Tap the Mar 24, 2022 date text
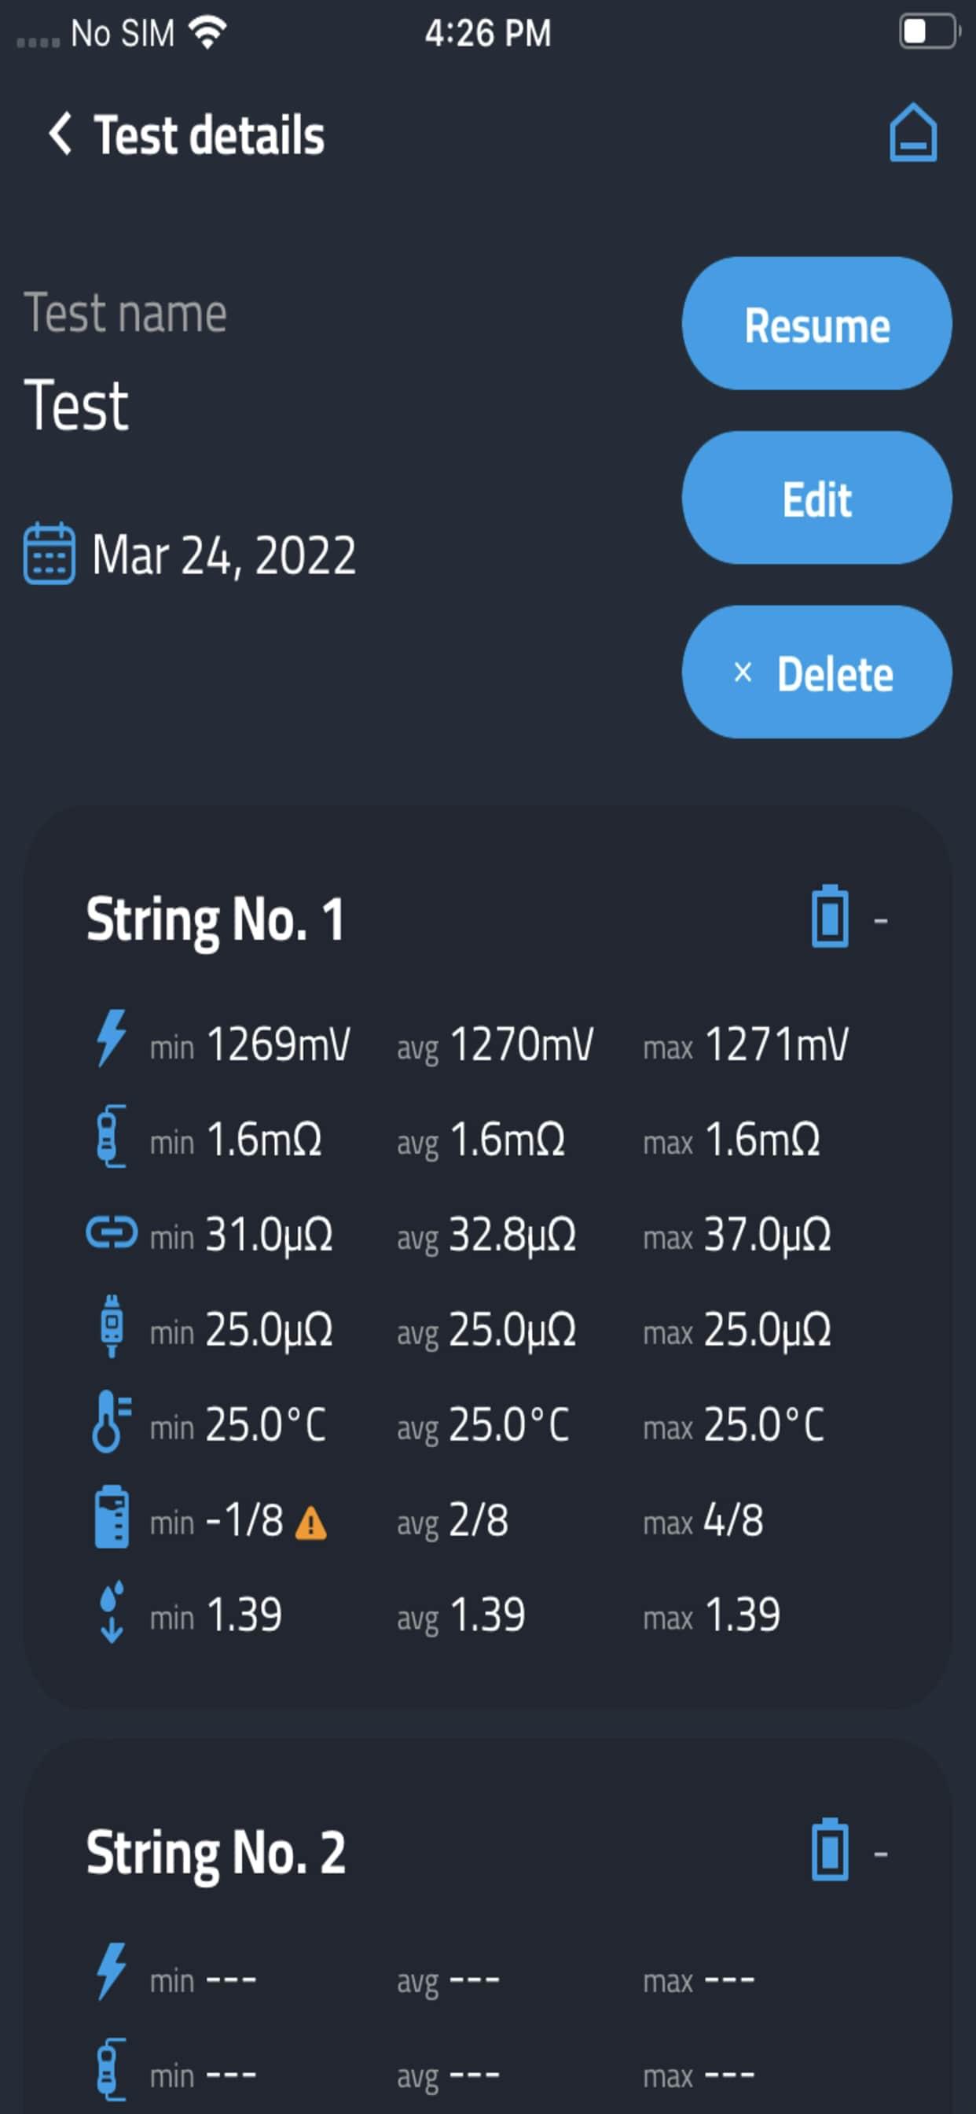Screen dimensions: 976x2114 point(224,555)
